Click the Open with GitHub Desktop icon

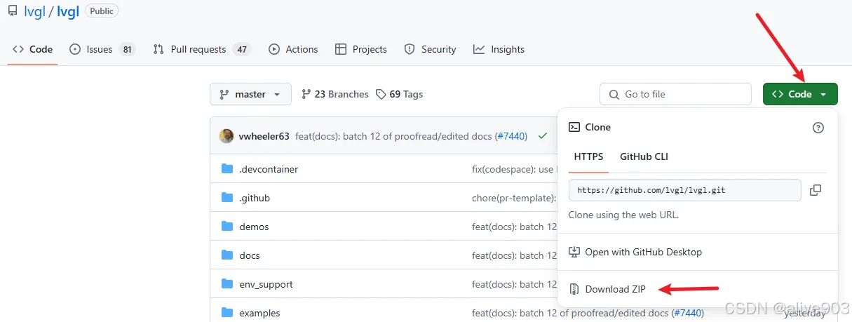point(574,252)
